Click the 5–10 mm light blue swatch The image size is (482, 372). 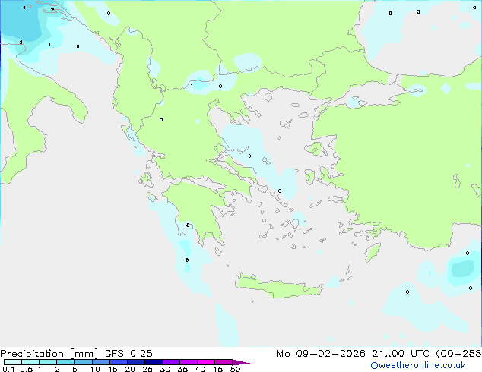coord(83,362)
